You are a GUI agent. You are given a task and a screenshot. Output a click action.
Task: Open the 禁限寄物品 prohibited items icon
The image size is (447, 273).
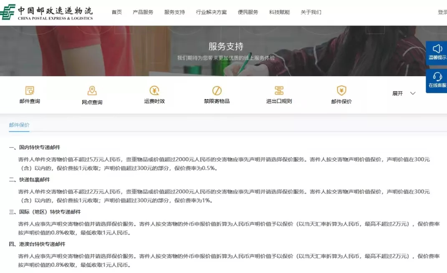pyautogui.click(x=217, y=90)
